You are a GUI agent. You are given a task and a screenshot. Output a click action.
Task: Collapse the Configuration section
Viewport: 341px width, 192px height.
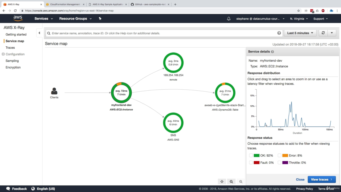pos(3,54)
